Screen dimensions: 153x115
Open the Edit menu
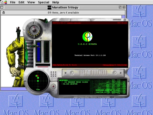(x=21, y=2)
